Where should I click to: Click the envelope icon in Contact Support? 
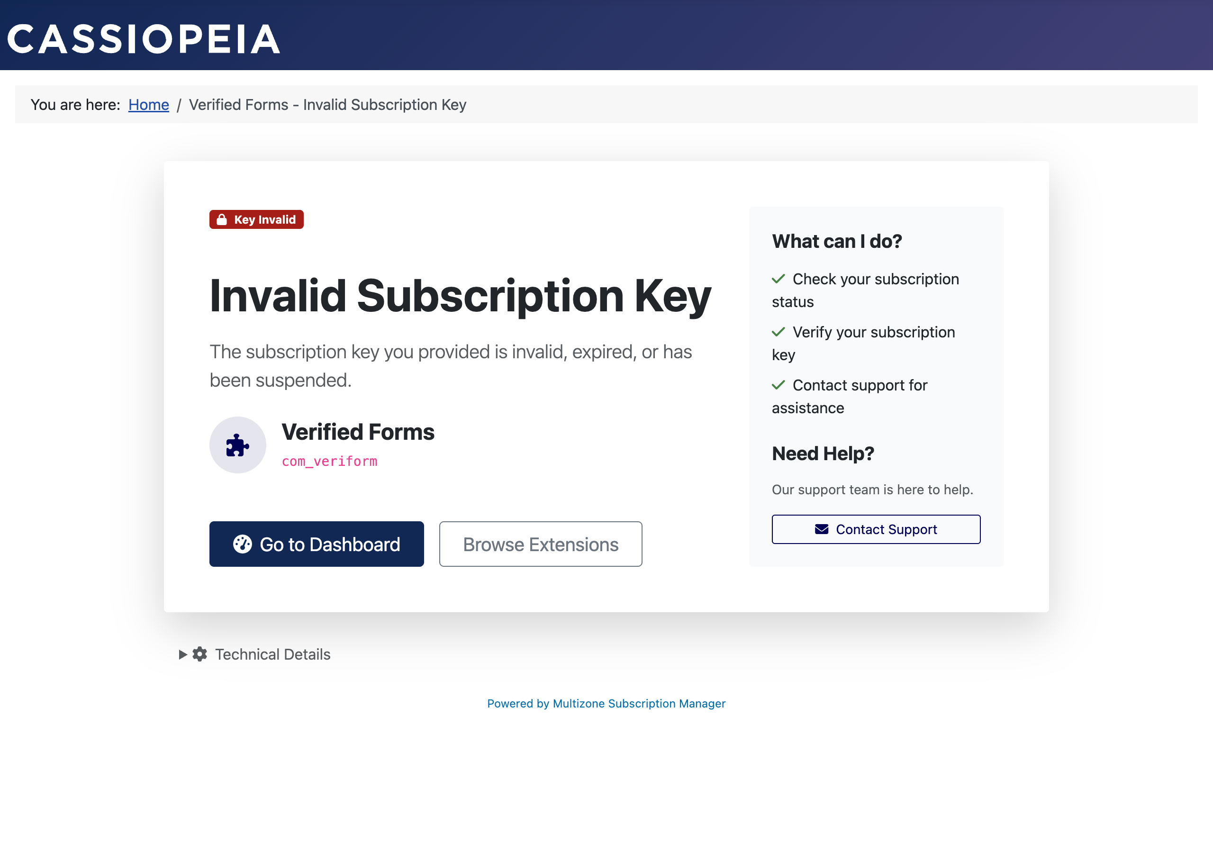(x=821, y=529)
